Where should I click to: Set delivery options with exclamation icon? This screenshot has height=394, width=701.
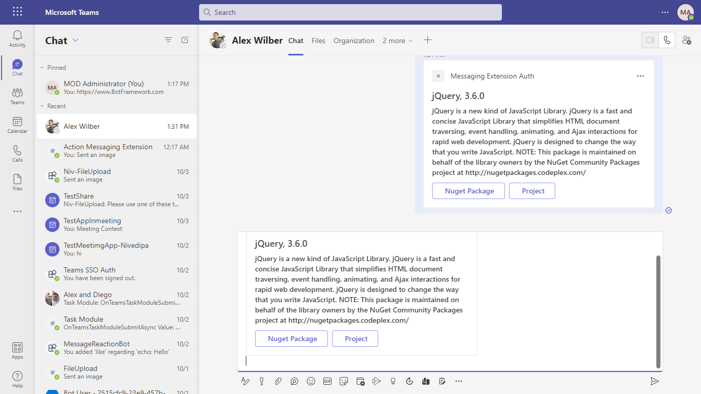[262, 381]
